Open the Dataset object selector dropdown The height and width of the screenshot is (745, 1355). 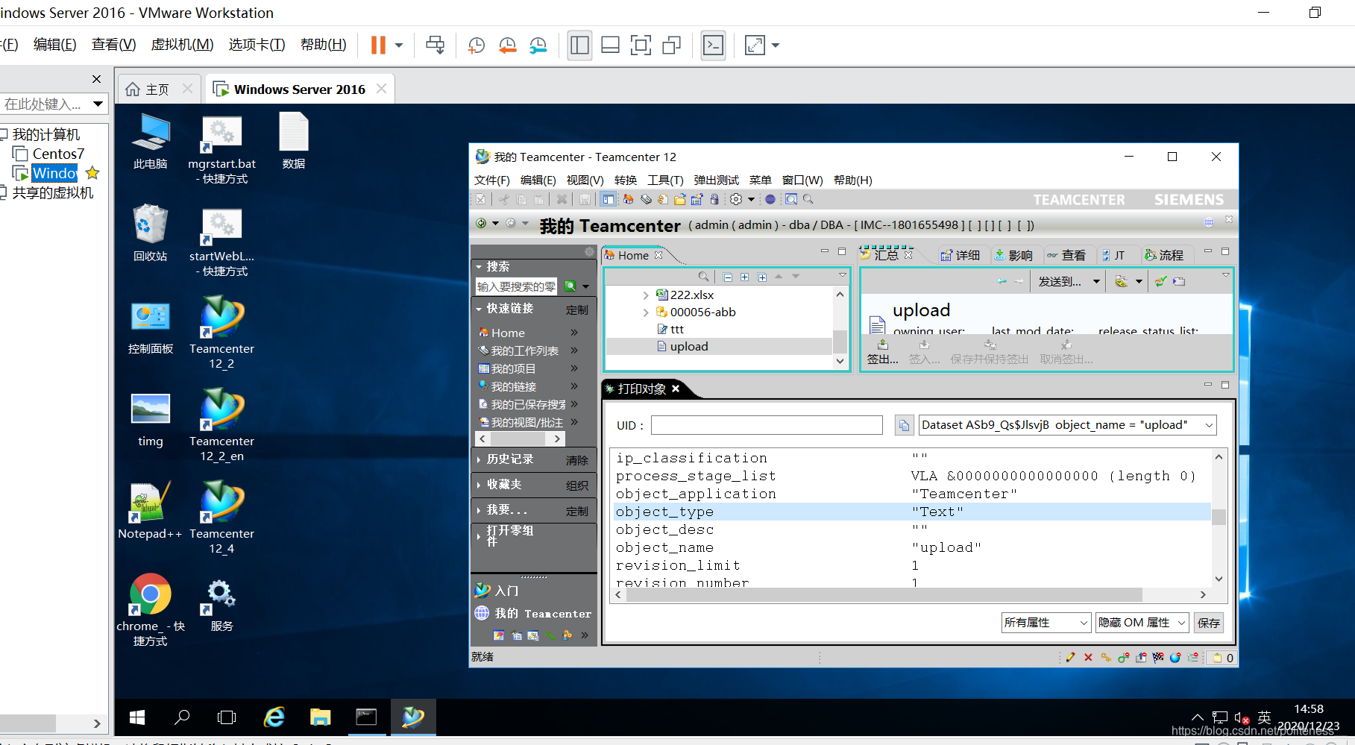1209,425
